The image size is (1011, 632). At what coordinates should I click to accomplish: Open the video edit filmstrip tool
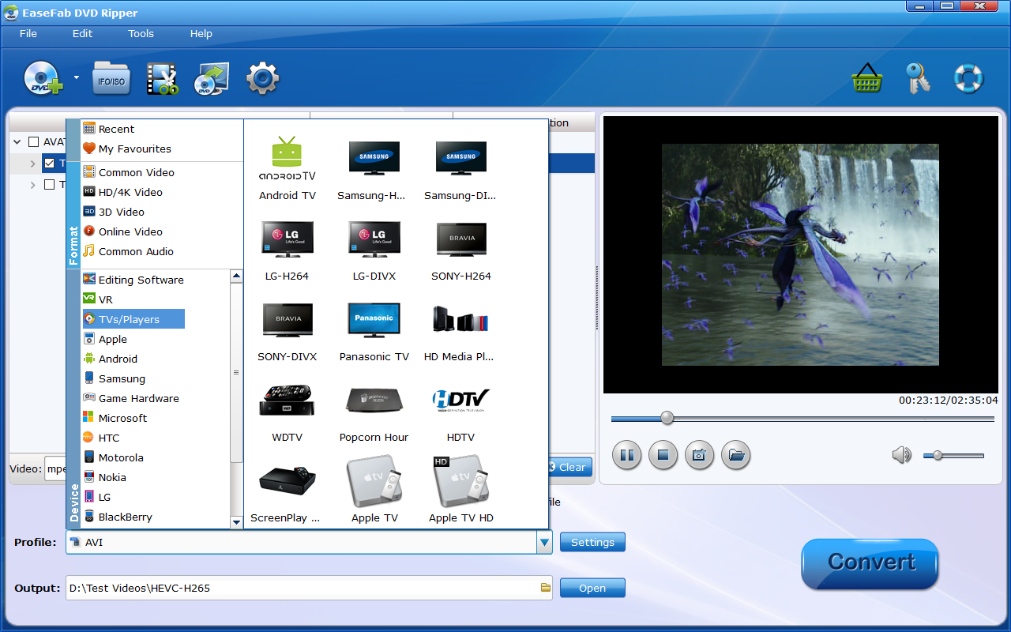coord(162,78)
